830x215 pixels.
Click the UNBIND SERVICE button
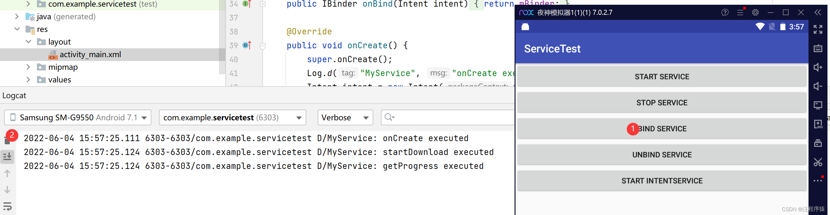click(x=662, y=155)
